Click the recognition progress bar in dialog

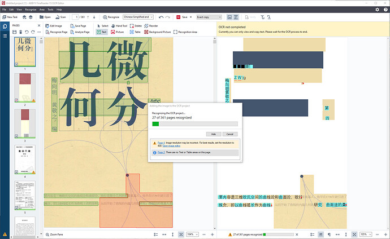(195, 123)
